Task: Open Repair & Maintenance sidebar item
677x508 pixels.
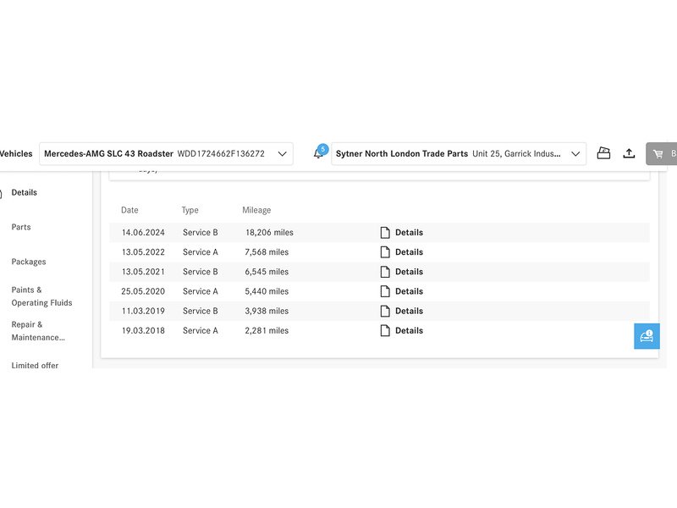Action: (38, 331)
